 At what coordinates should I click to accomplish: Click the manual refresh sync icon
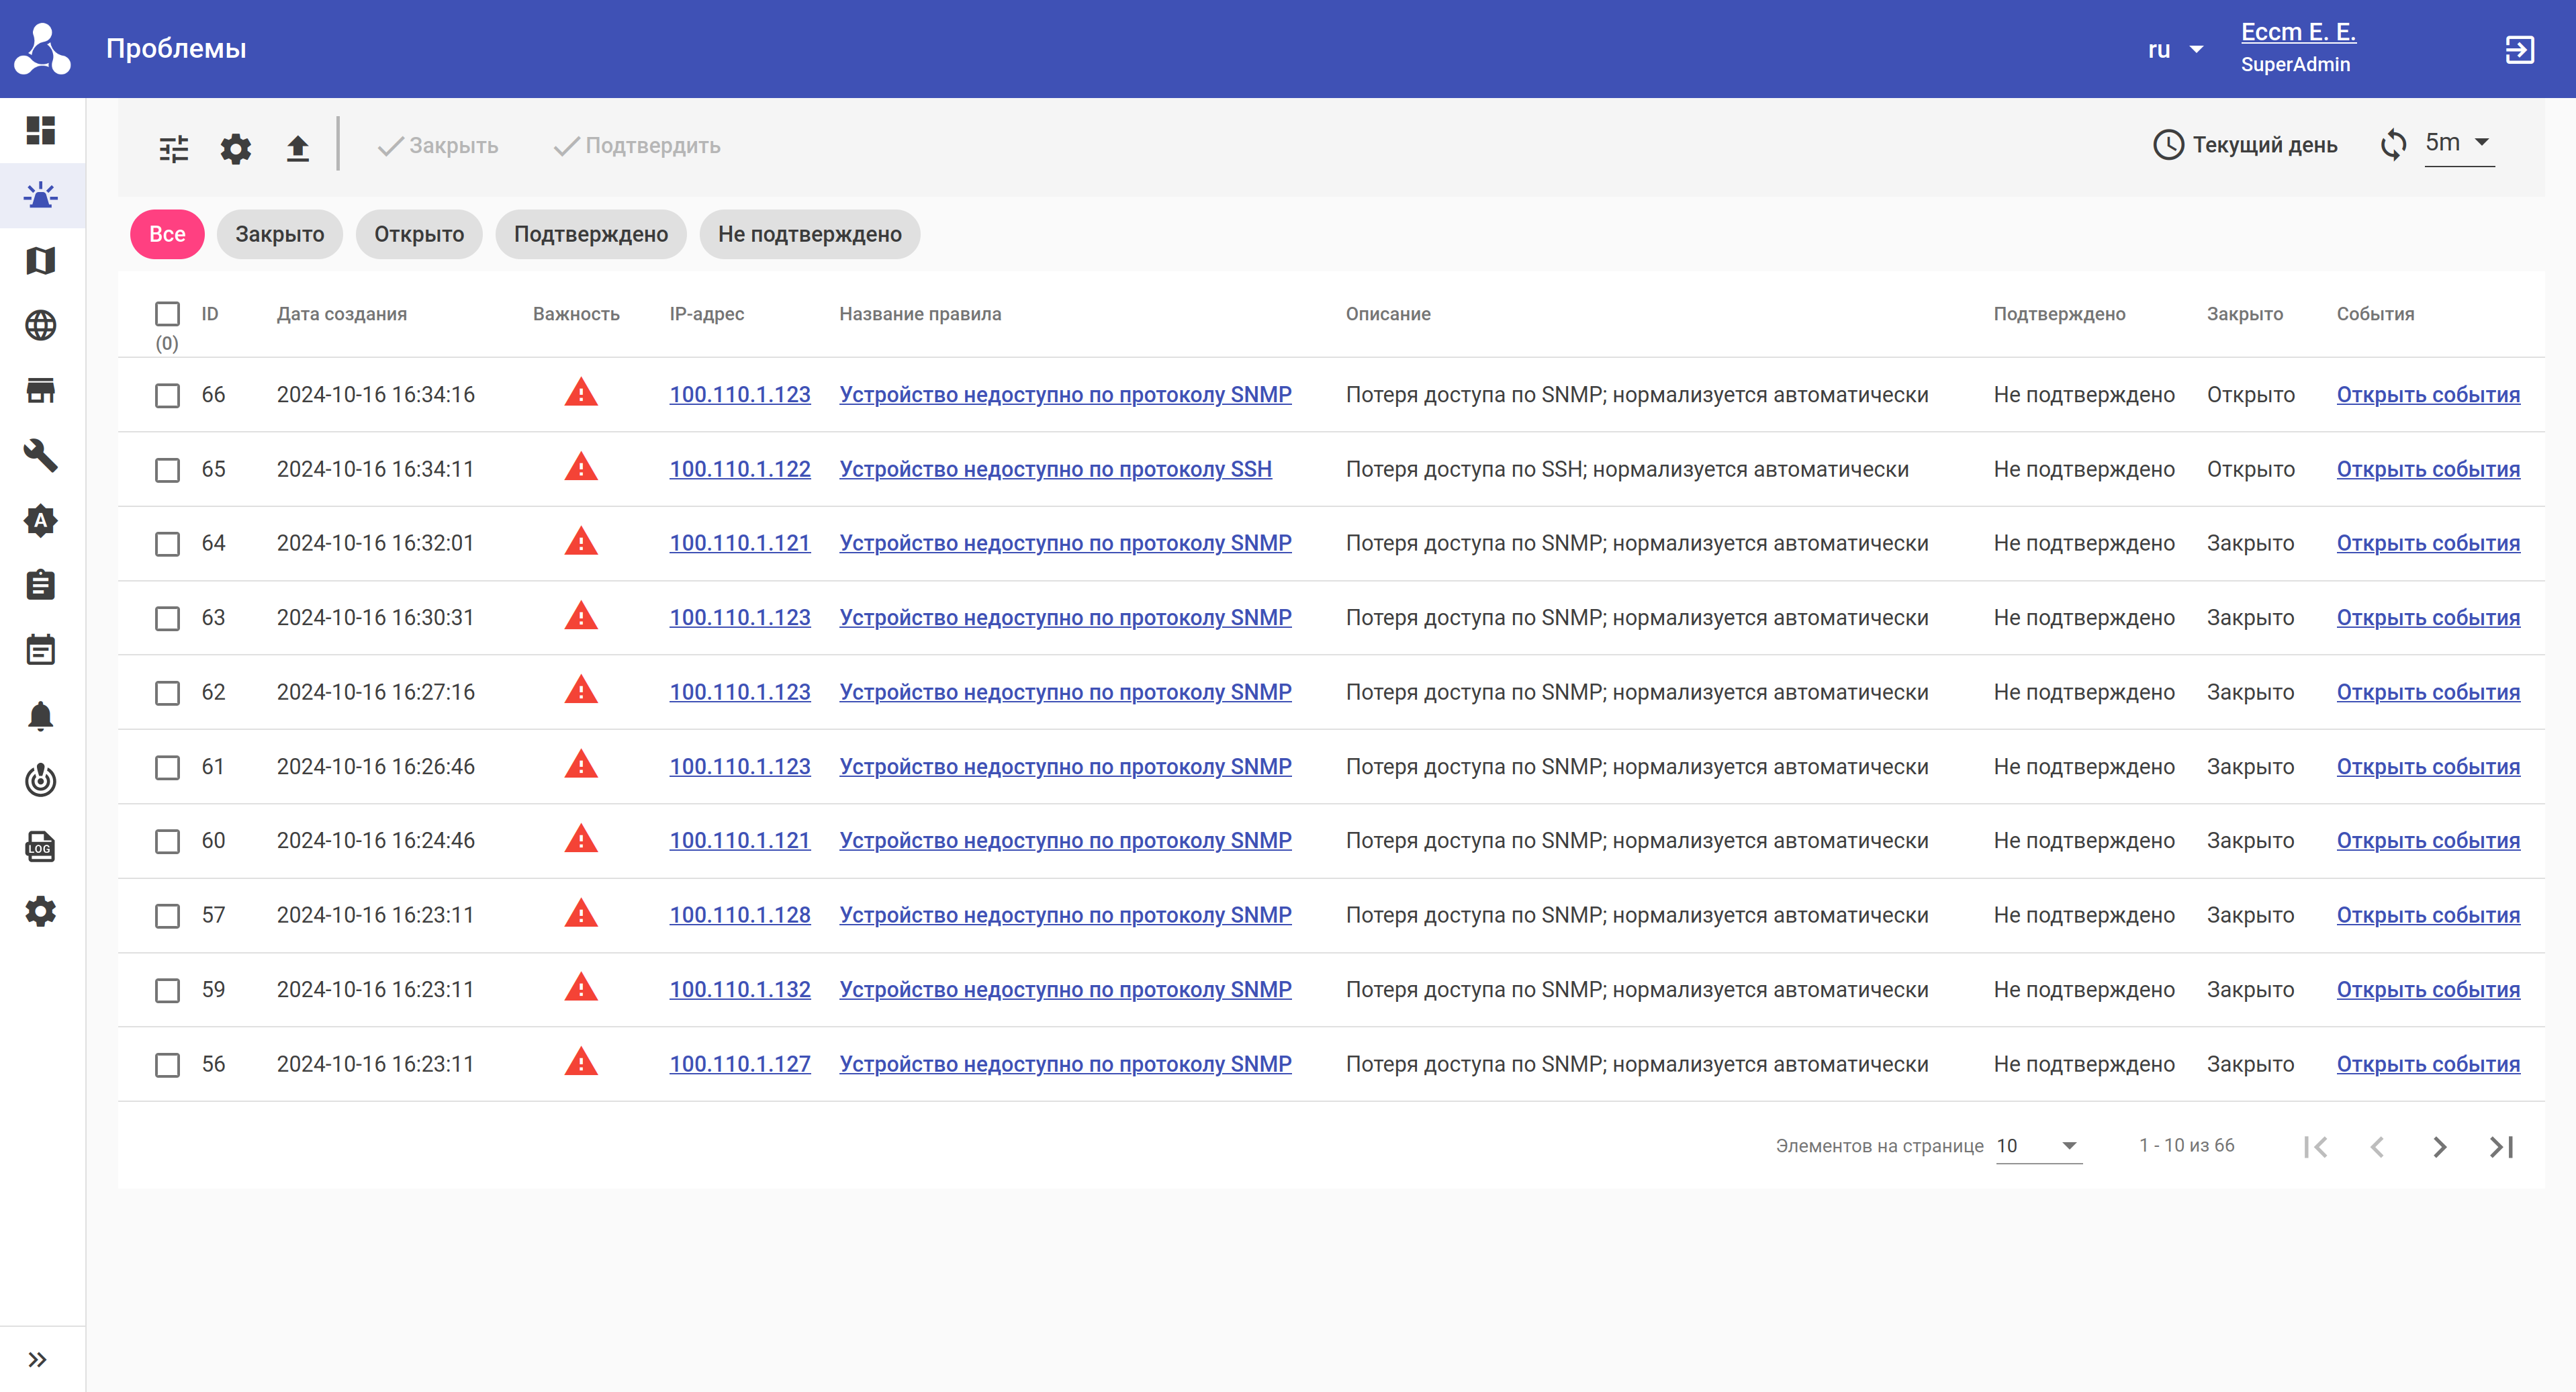(x=2393, y=145)
